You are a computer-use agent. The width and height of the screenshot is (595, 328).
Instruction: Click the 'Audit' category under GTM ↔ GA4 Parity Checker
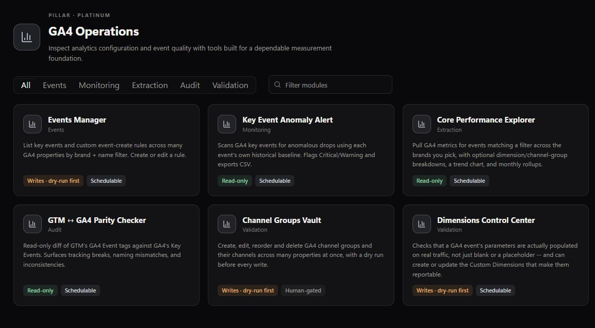tap(55, 230)
